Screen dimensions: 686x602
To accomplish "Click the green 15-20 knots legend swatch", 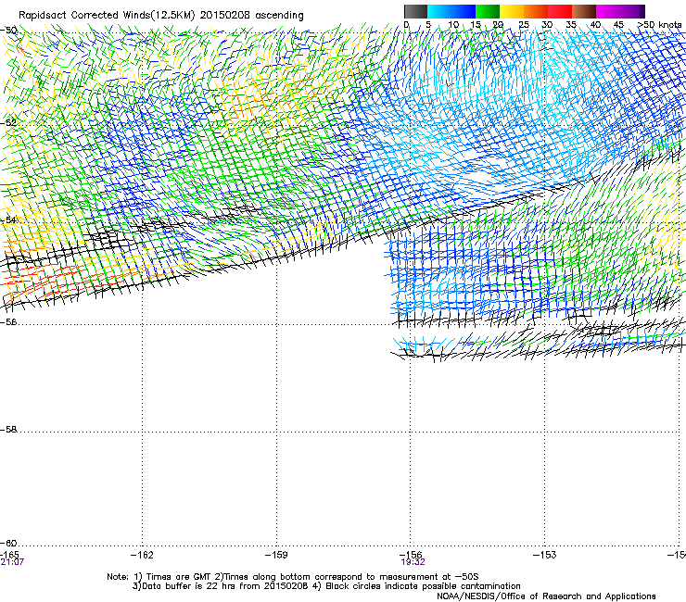I will pyautogui.click(x=488, y=11).
